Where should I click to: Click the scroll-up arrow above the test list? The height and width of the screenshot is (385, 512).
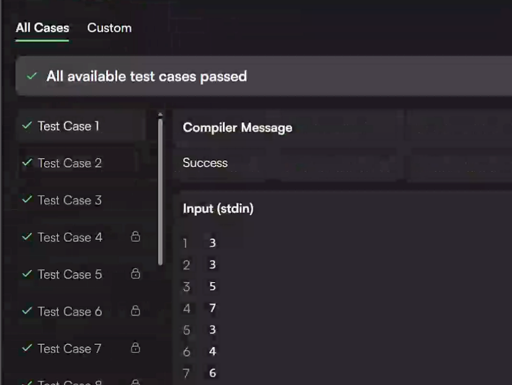tap(160, 115)
